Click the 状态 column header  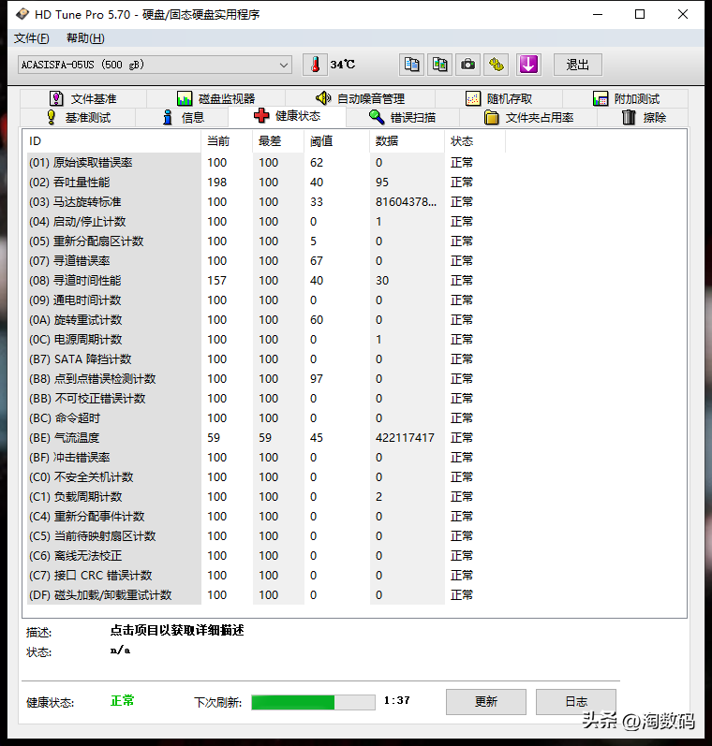pos(475,141)
